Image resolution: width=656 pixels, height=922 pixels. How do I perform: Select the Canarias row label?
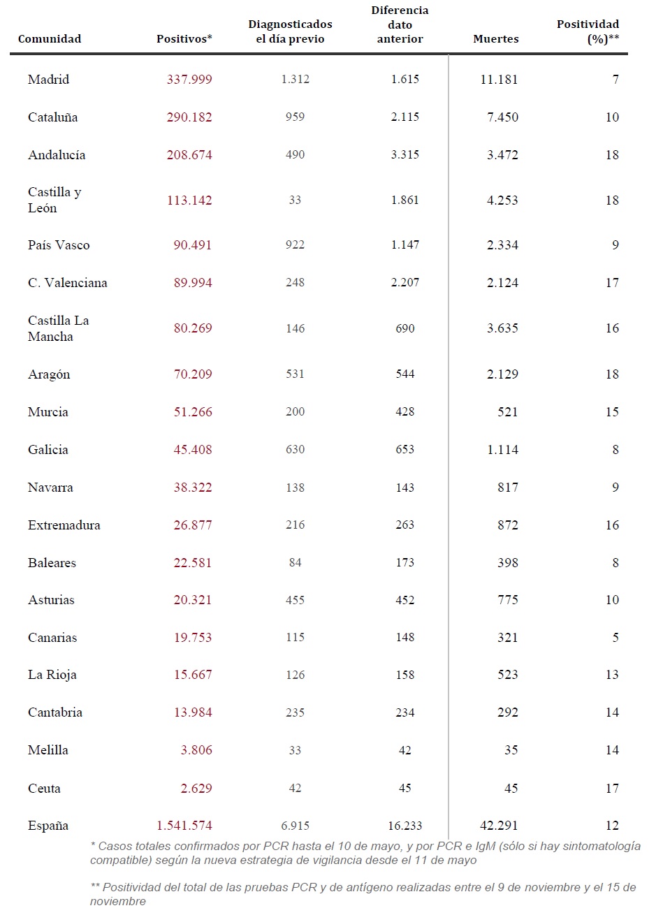52,638
